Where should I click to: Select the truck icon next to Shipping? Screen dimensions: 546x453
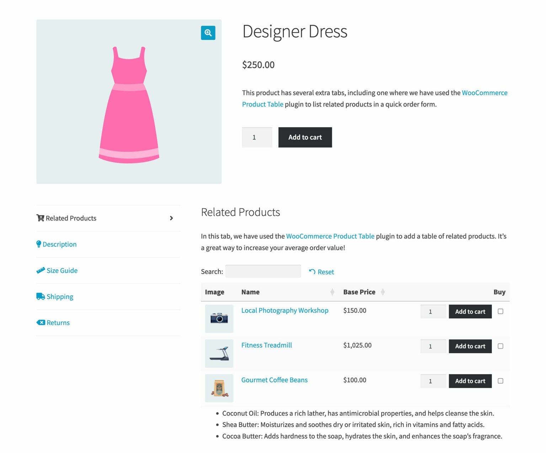[40, 296]
